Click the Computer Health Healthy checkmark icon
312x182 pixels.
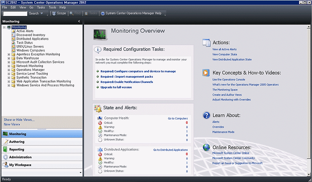pyautogui.click(x=100, y=131)
